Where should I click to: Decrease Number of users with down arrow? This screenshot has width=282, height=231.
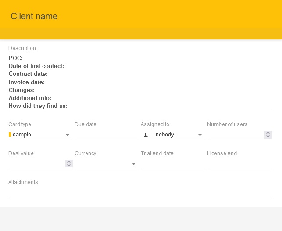click(268, 137)
